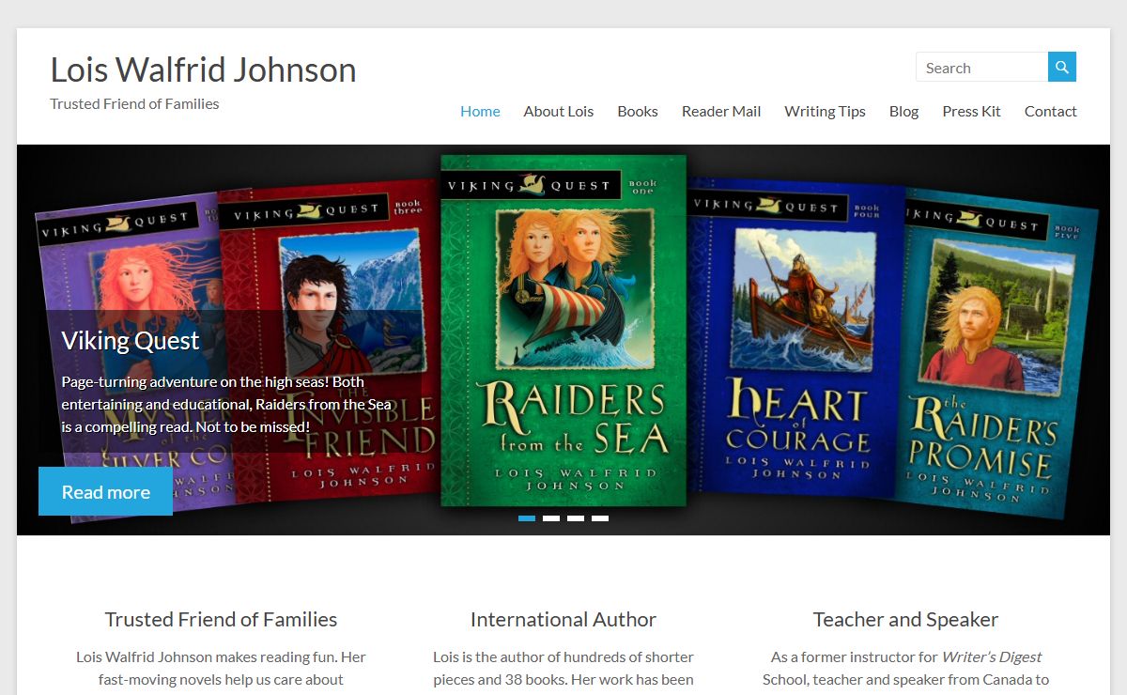Open the Press Kit page

tap(972, 111)
